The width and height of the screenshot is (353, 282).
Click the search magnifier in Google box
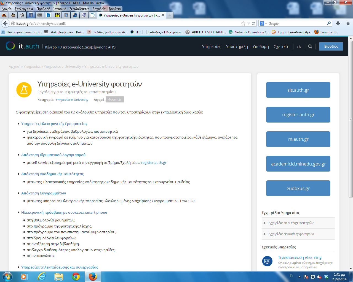tap(329, 23)
